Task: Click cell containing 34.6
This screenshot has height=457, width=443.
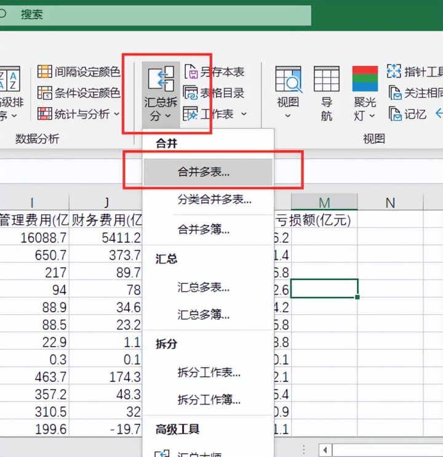Action: coord(106,307)
